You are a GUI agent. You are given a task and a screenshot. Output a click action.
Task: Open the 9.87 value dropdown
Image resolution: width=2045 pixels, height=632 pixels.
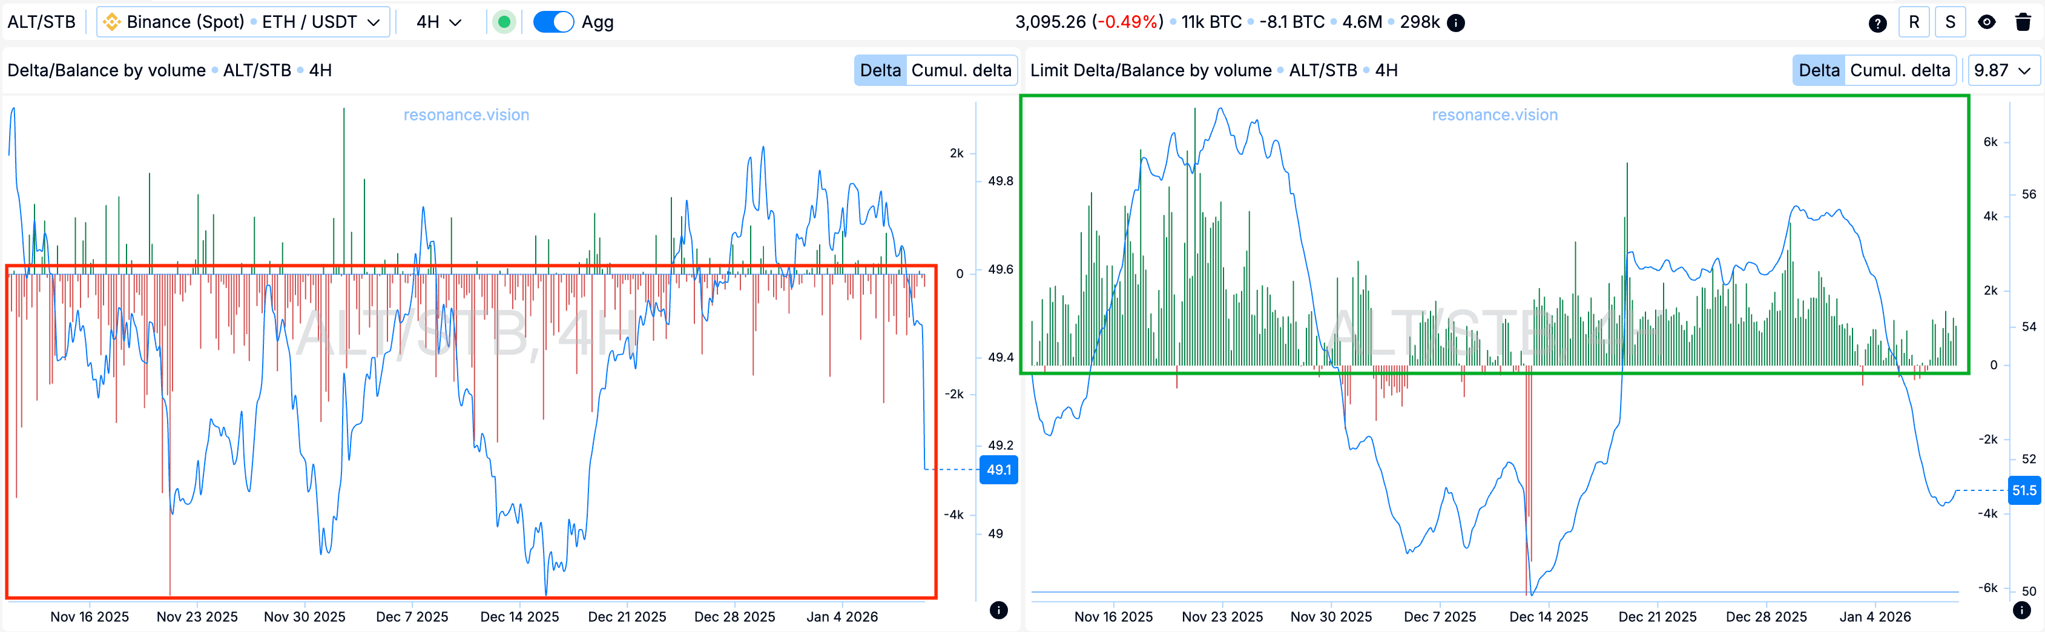coord(2004,70)
